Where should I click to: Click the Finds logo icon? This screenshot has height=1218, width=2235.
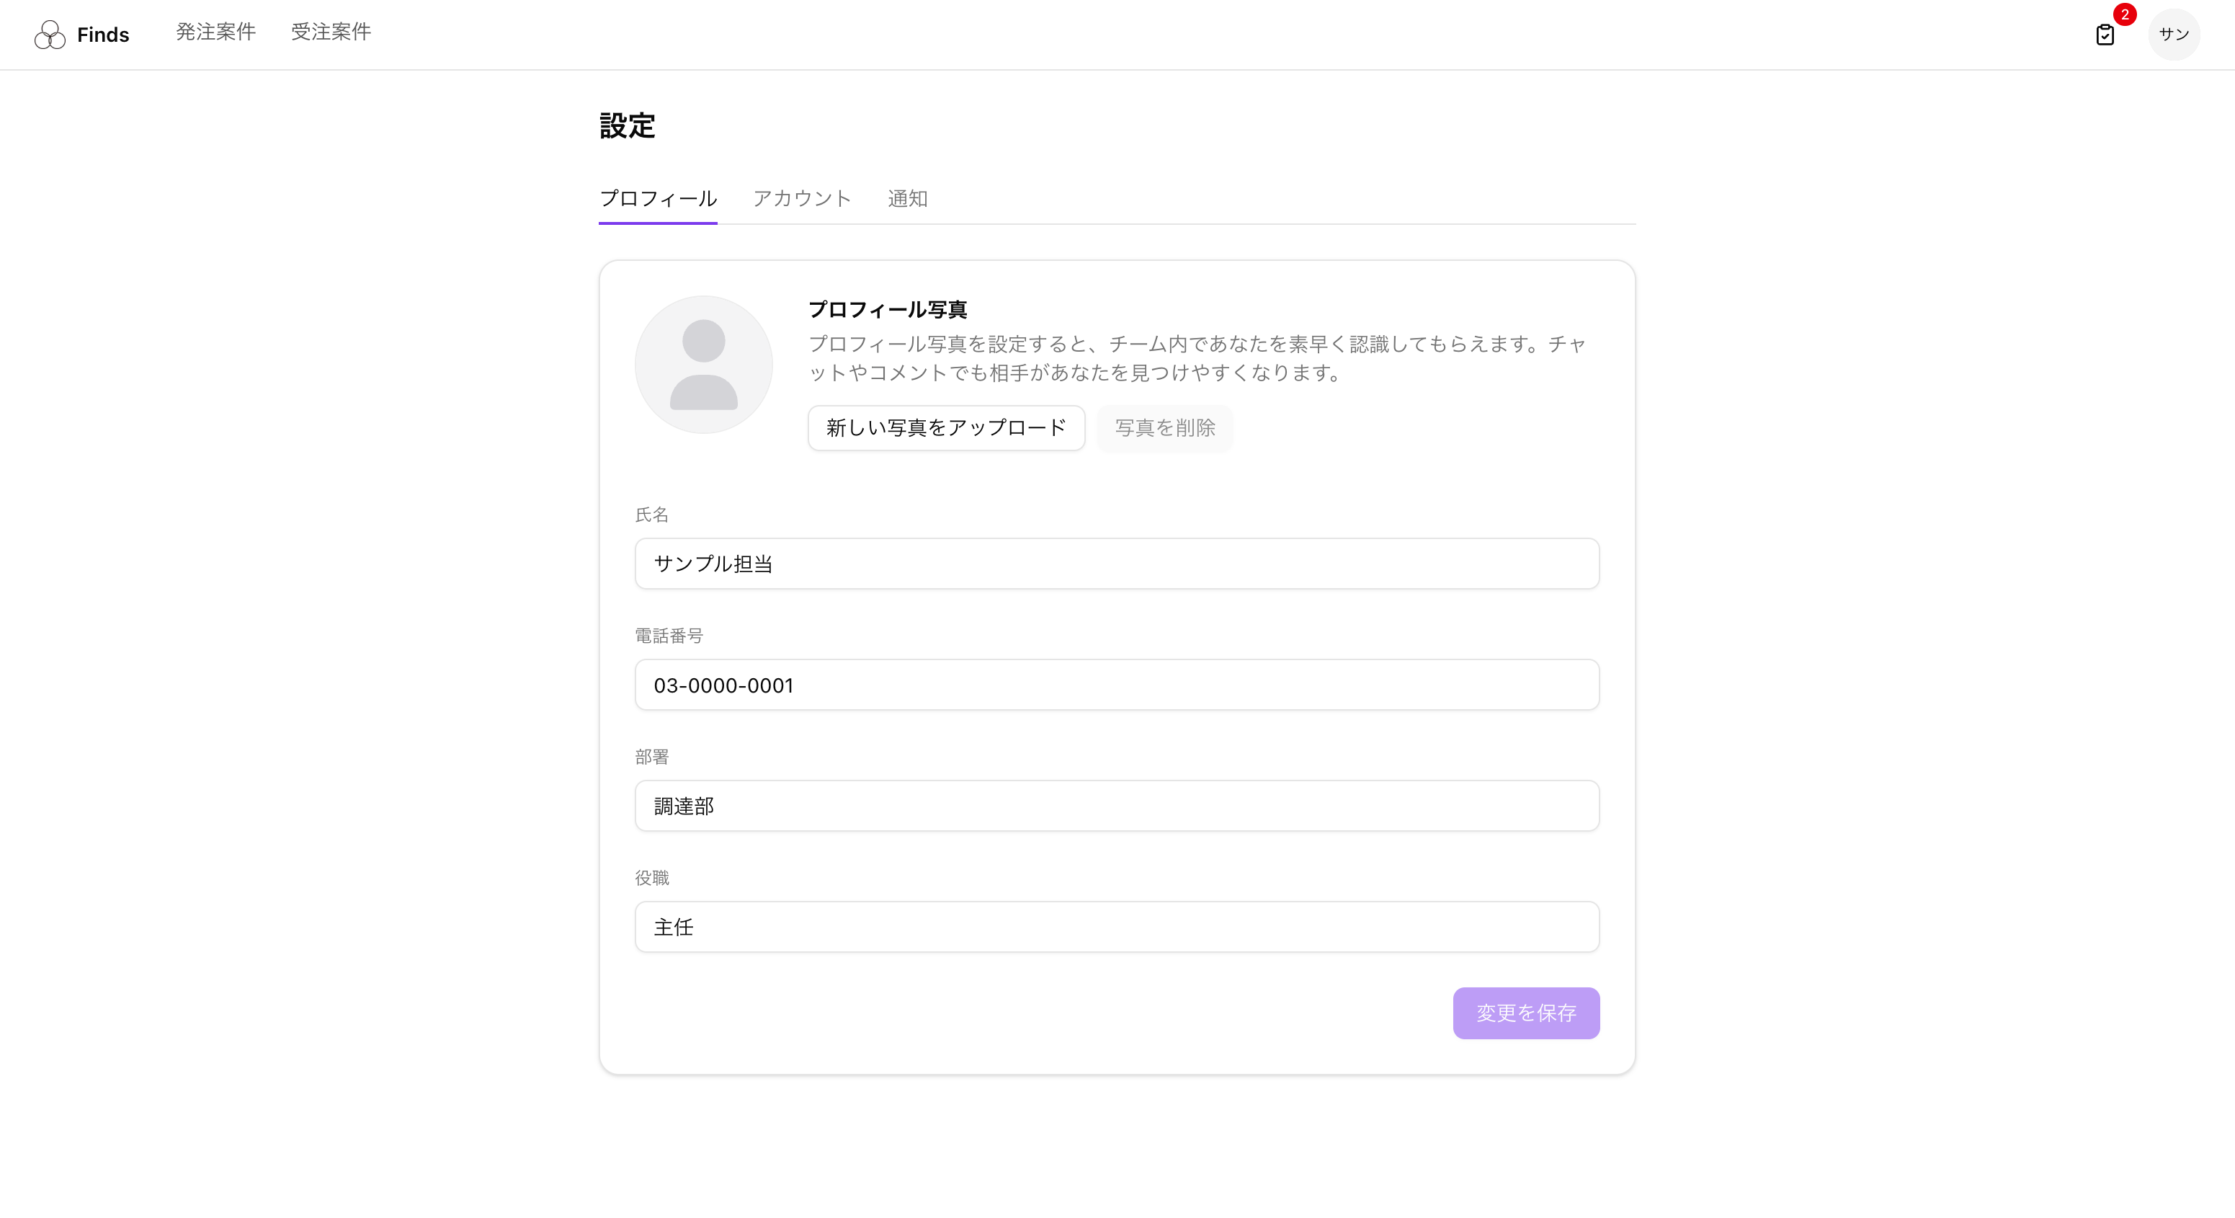coord(50,35)
